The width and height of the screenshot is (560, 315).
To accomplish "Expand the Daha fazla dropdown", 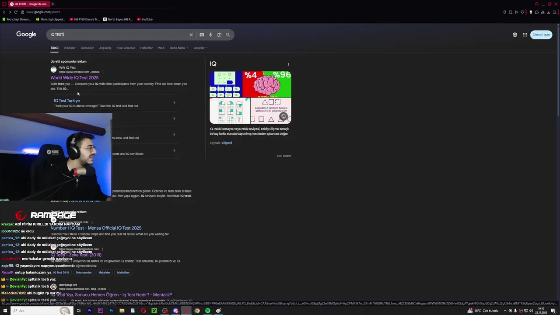I will pos(178,48).
